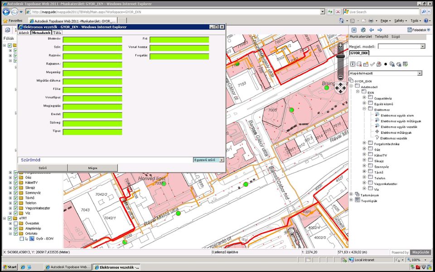
Task: Click the IE Back navigation button
Action: 6,12
